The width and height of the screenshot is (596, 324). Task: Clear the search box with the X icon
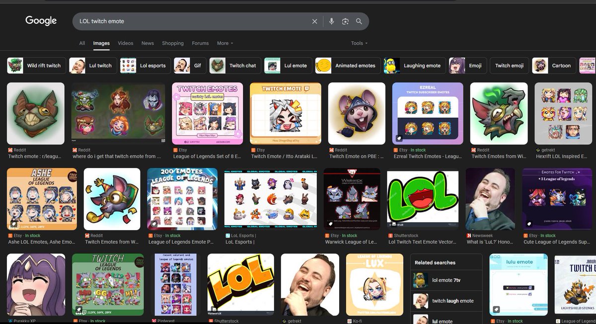coord(314,21)
